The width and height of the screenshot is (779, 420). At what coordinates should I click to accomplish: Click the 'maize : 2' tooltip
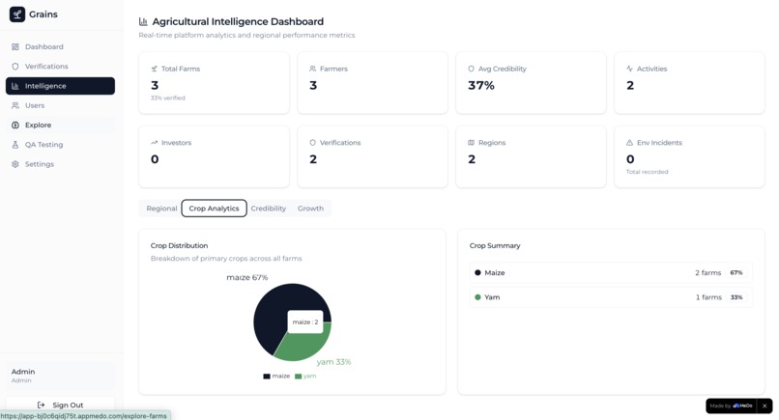pyautogui.click(x=305, y=322)
